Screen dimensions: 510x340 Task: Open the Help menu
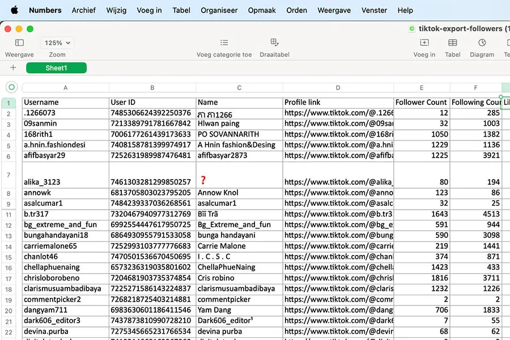click(405, 10)
